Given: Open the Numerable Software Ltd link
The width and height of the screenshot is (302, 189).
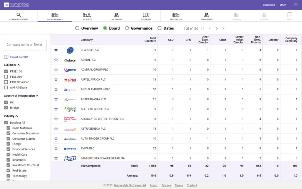Looking at the screenshot, I should point(130,185).
